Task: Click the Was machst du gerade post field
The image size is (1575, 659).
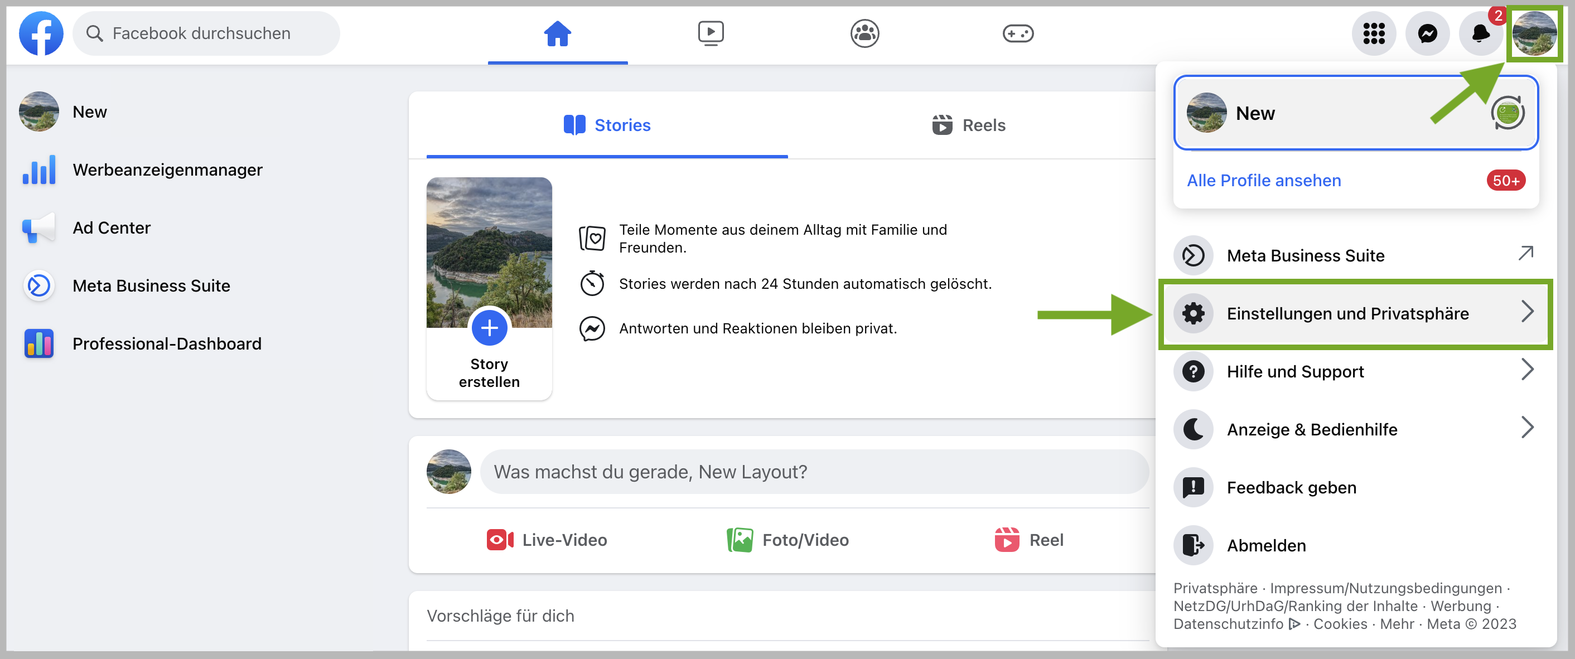Action: point(814,471)
